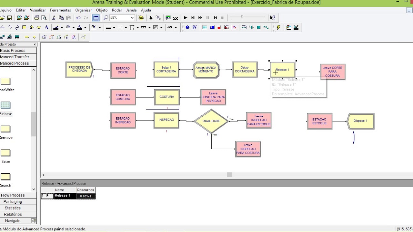This screenshot has height=232, width=413.
Task: Open the Ajuda menu
Action: pyautogui.click(x=146, y=10)
